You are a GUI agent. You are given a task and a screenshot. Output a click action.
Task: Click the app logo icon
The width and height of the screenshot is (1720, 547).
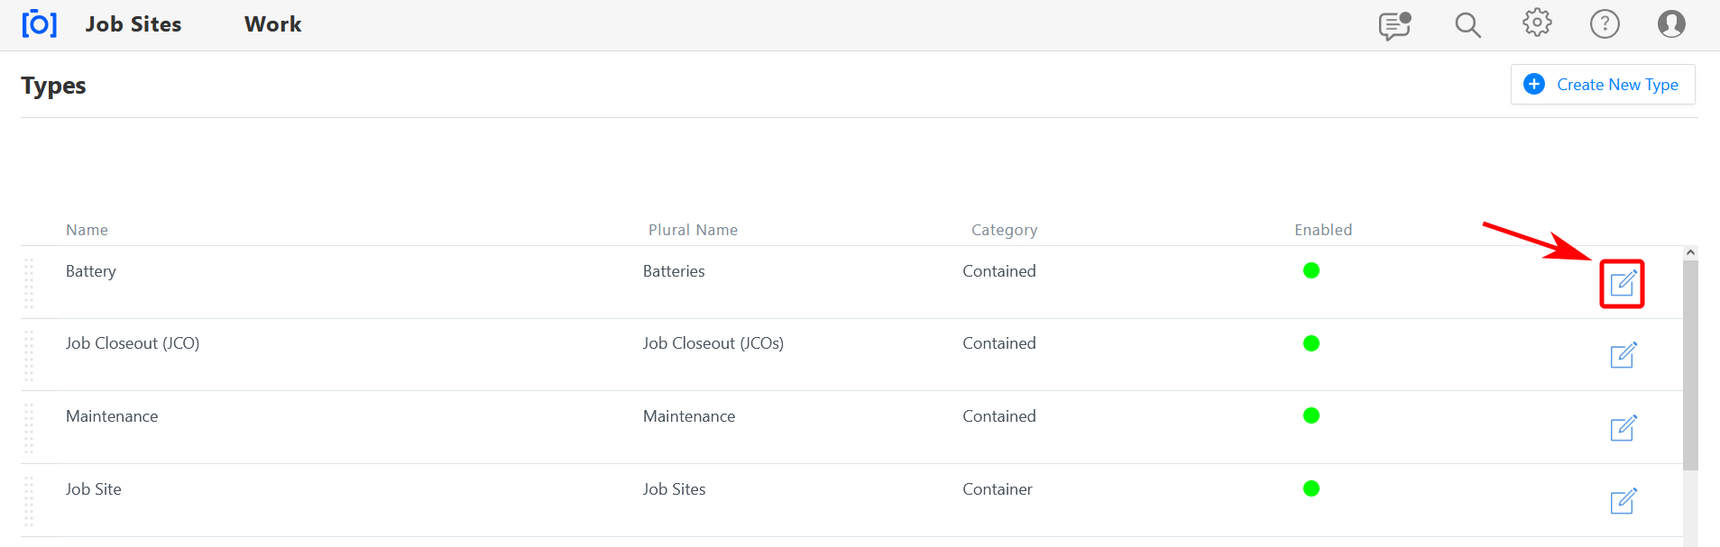click(x=39, y=24)
